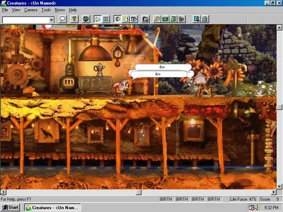Click the teapot on the stove
The width and height of the screenshot is (283, 212).
[x=99, y=69]
